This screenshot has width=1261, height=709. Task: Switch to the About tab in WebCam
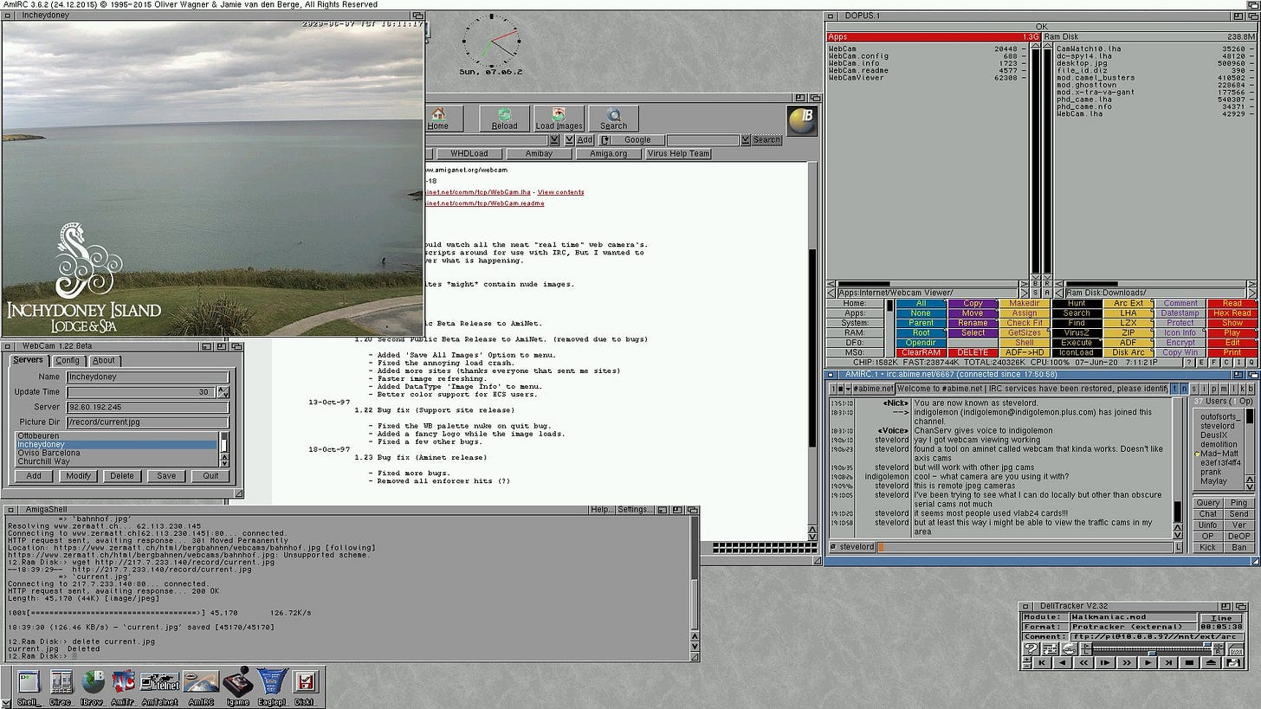104,360
